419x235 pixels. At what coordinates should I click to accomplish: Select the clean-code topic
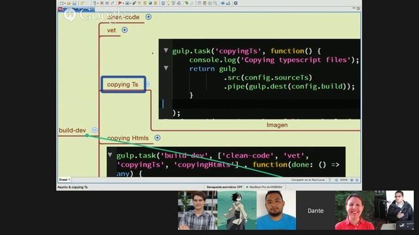pos(123,17)
